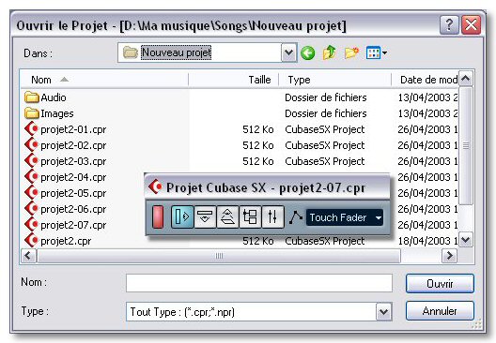Screen dimensions: 496x343
Task: Click the automation curve icon
Action: 296,217
